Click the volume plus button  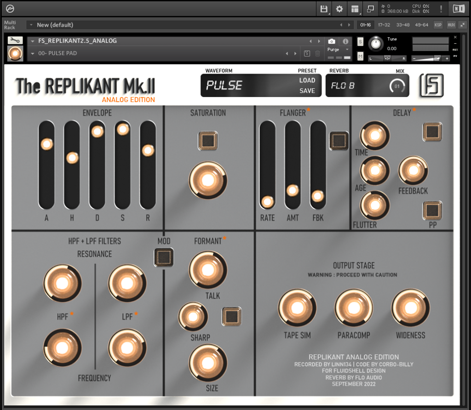point(447,58)
